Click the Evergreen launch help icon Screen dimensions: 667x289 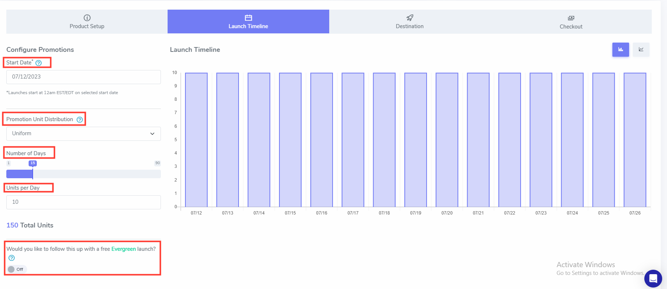pos(12,258)
